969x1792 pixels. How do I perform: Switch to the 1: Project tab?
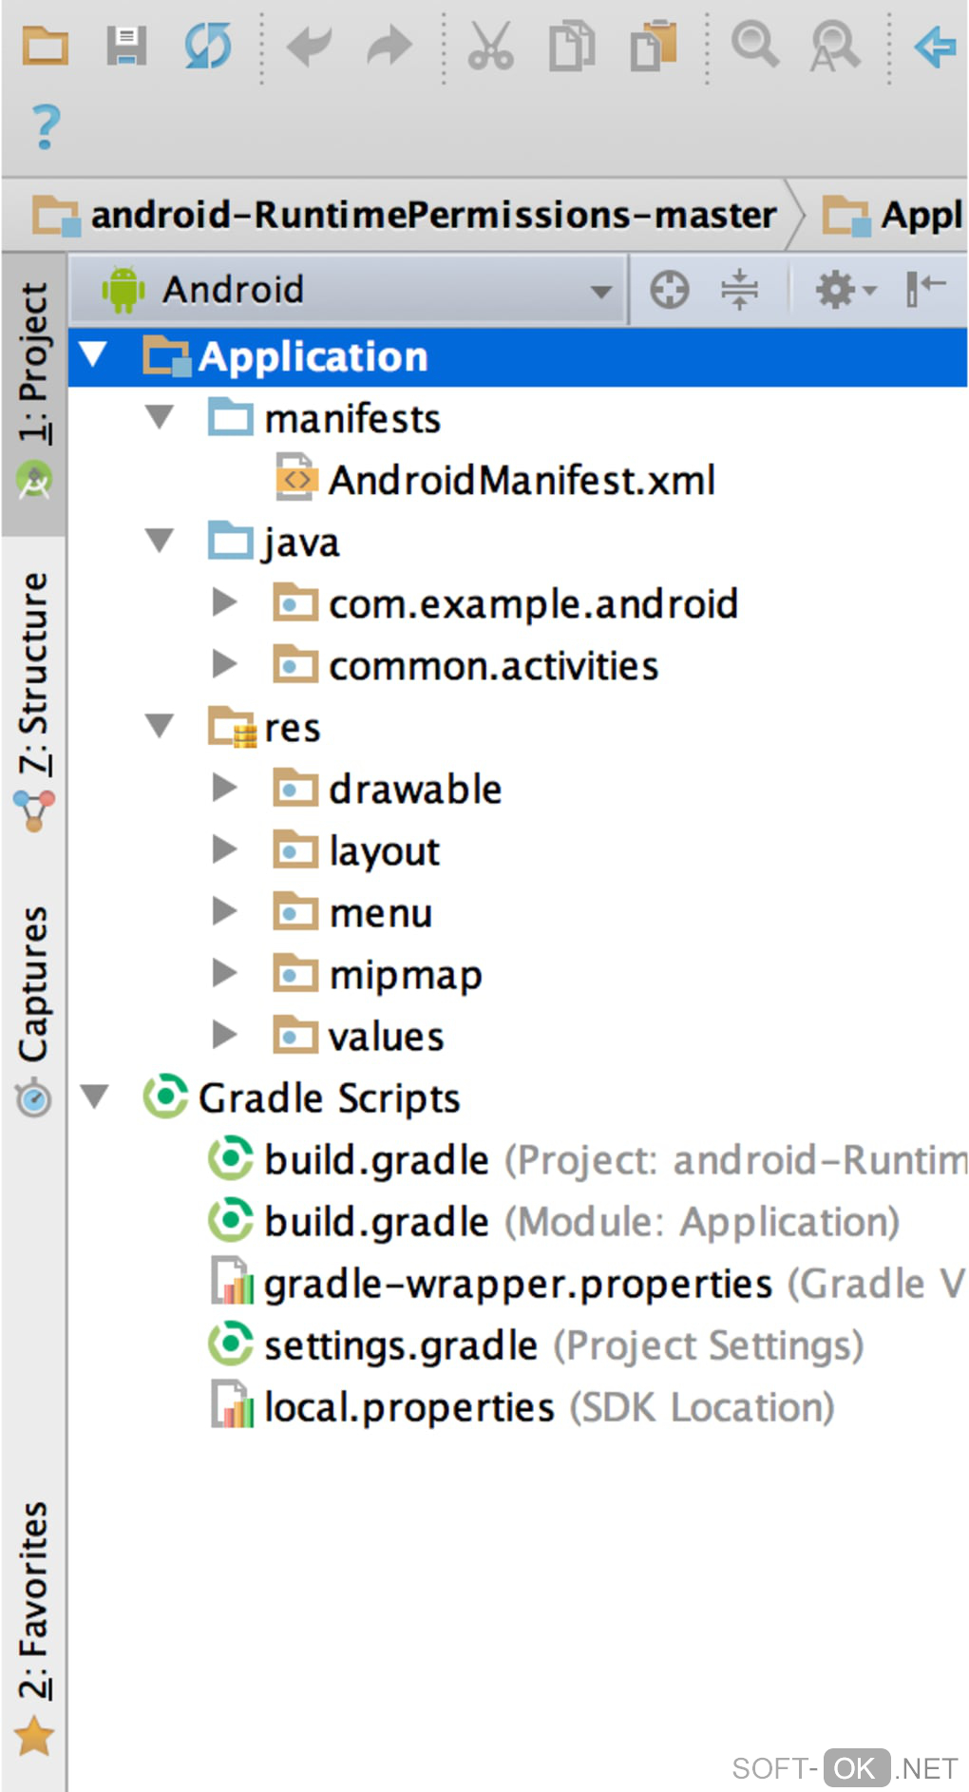click(x=33, y=391)
